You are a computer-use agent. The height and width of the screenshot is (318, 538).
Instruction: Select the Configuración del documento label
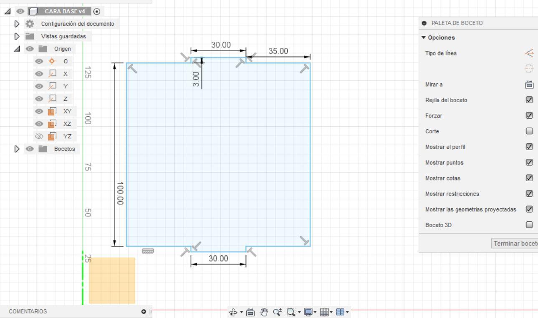[78, 24]
